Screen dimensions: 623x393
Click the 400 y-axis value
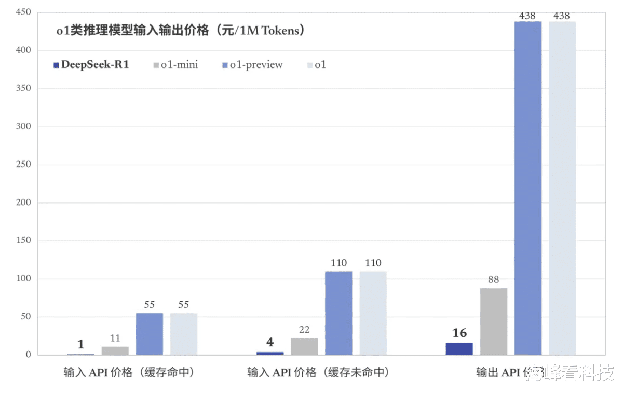pos(23,50)
